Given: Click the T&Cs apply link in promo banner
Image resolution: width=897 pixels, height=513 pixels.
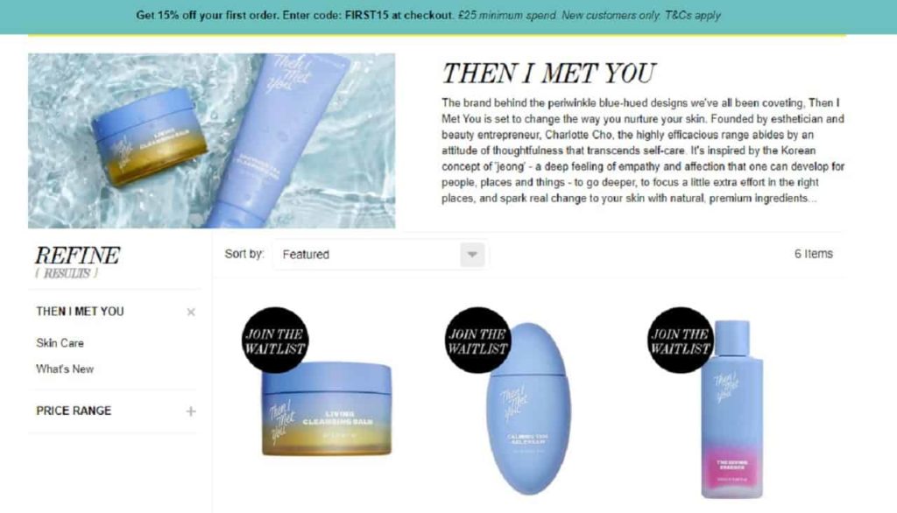Looking at the screenshot, I should click(692, 16).
